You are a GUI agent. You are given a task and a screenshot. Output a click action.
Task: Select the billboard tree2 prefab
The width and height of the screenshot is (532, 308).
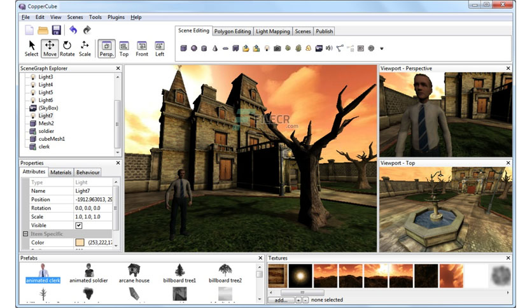[x=225, y=274]
